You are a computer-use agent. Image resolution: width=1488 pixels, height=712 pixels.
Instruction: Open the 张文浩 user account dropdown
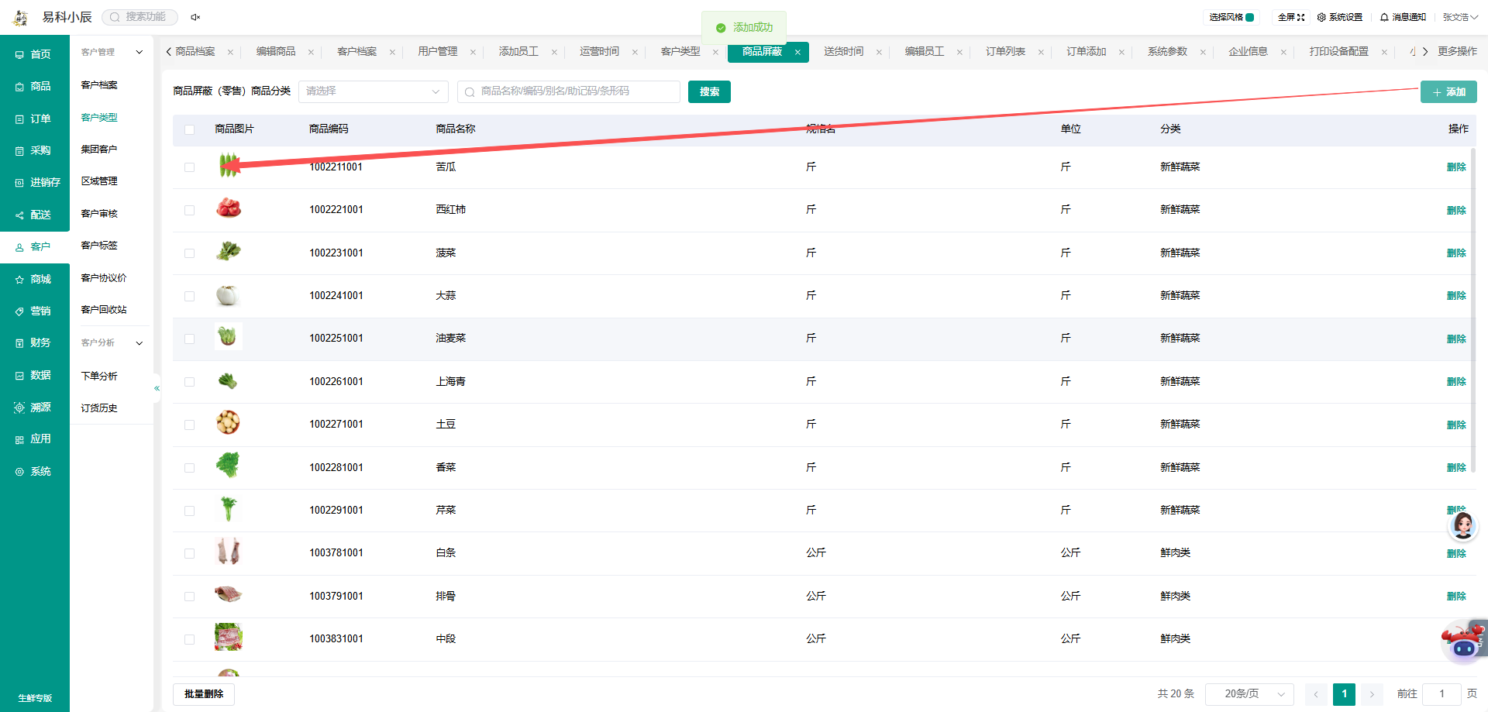pyautogui.click(x=1460, y=17)
